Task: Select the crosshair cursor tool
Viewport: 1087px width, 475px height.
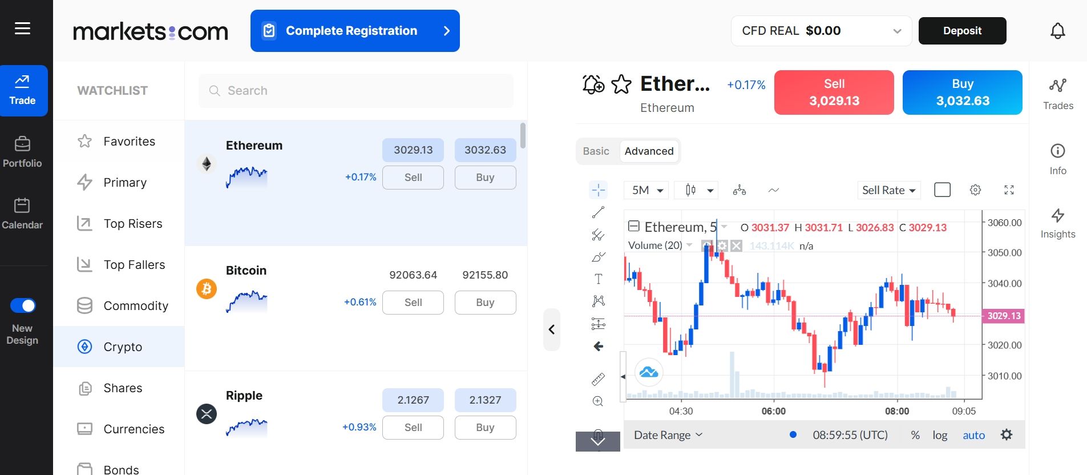Action: pos(598,190)
